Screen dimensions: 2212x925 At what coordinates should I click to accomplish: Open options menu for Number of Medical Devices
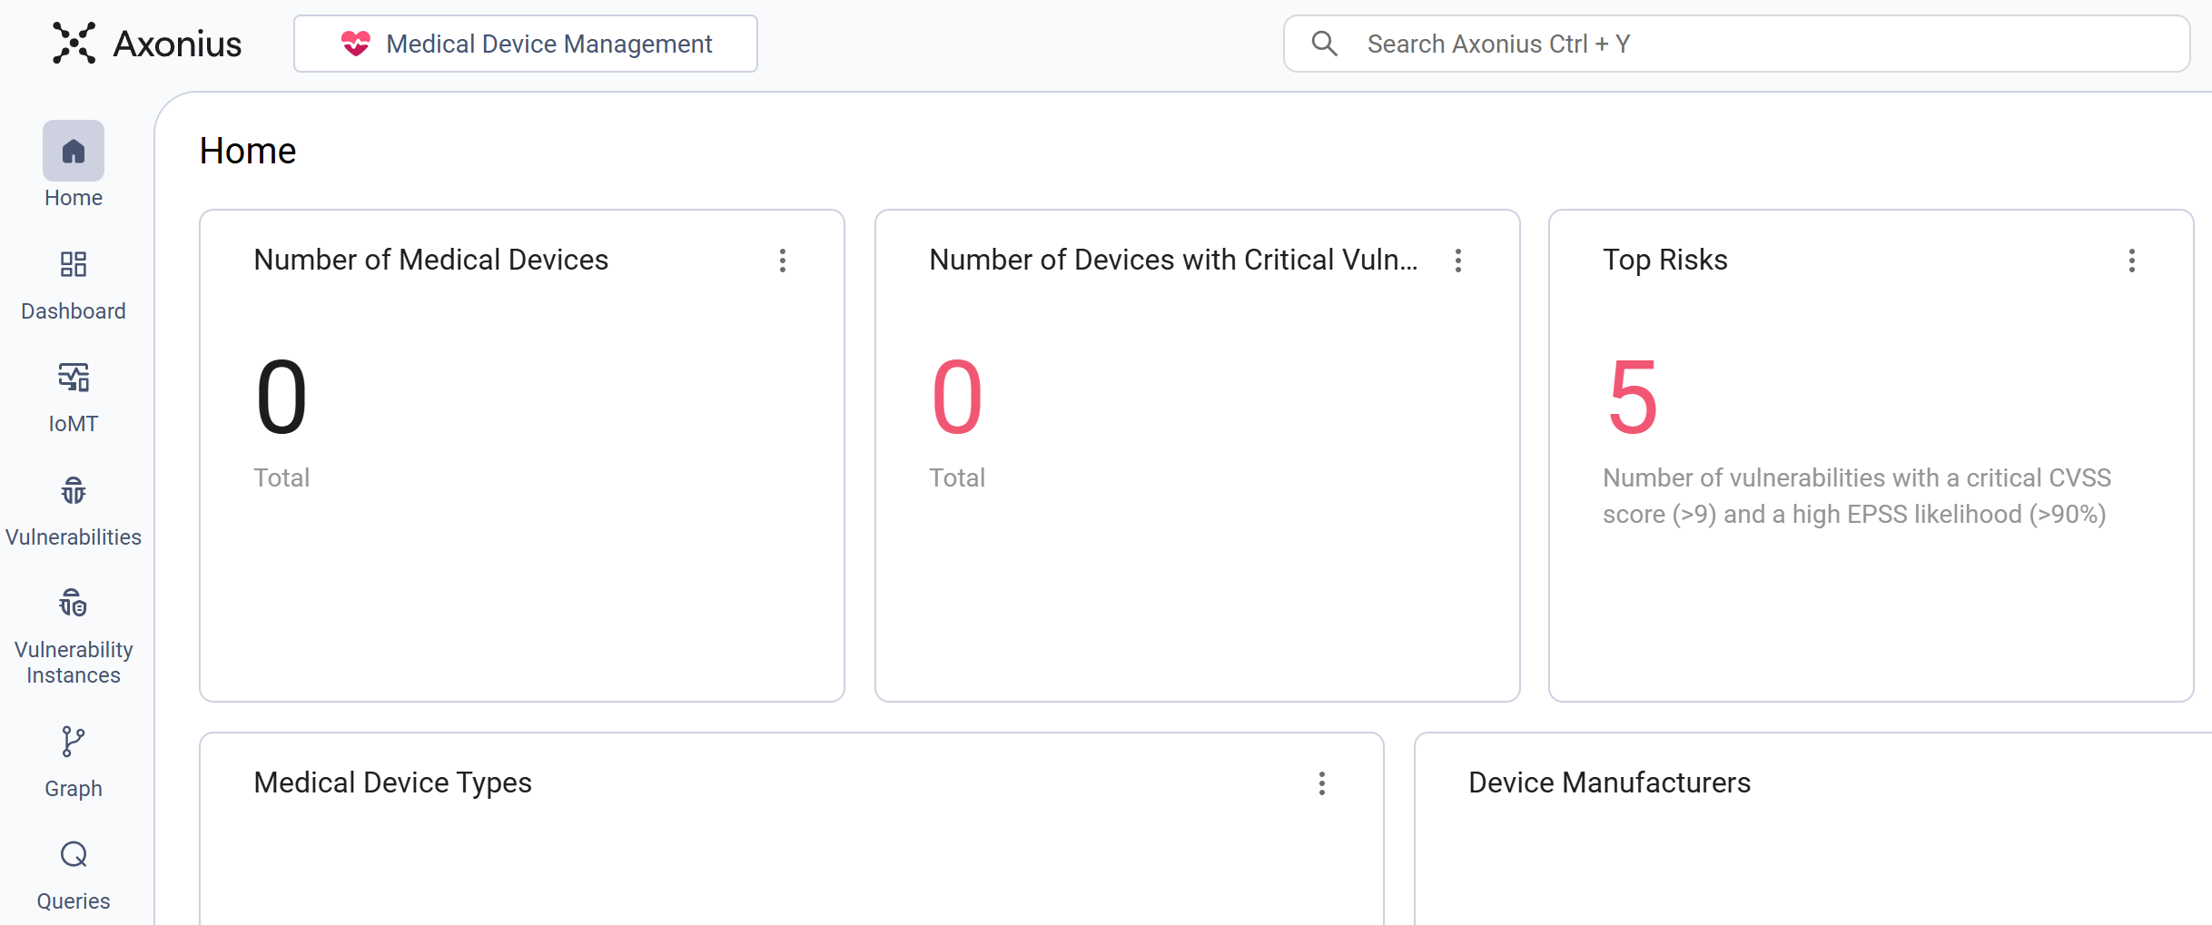coord(783,261)
